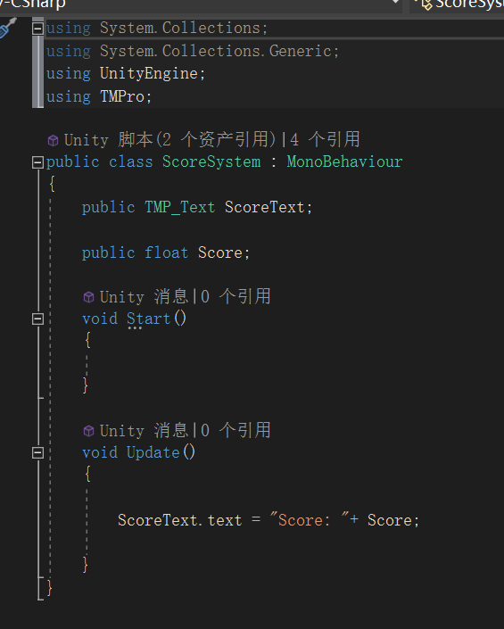Viewport: 504px width, 629px height.
Task: Click 0 个引用 link above Update method
Action: point(235,430)
